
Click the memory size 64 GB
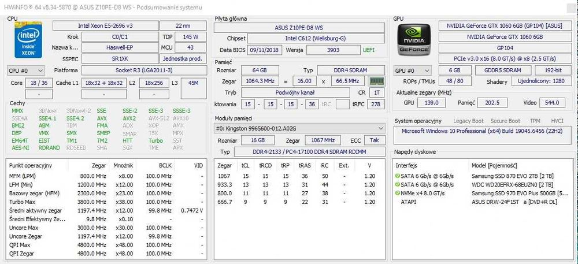click(x=260, y=70)
